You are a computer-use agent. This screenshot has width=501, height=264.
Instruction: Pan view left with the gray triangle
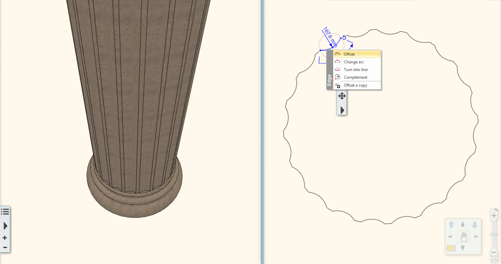click(450, 237)
